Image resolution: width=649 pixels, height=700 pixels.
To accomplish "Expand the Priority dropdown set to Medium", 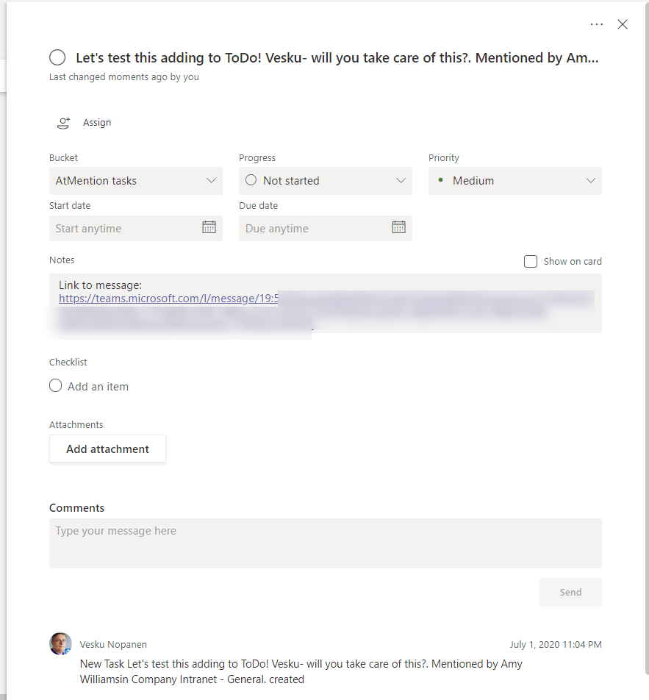I will 514,181.
